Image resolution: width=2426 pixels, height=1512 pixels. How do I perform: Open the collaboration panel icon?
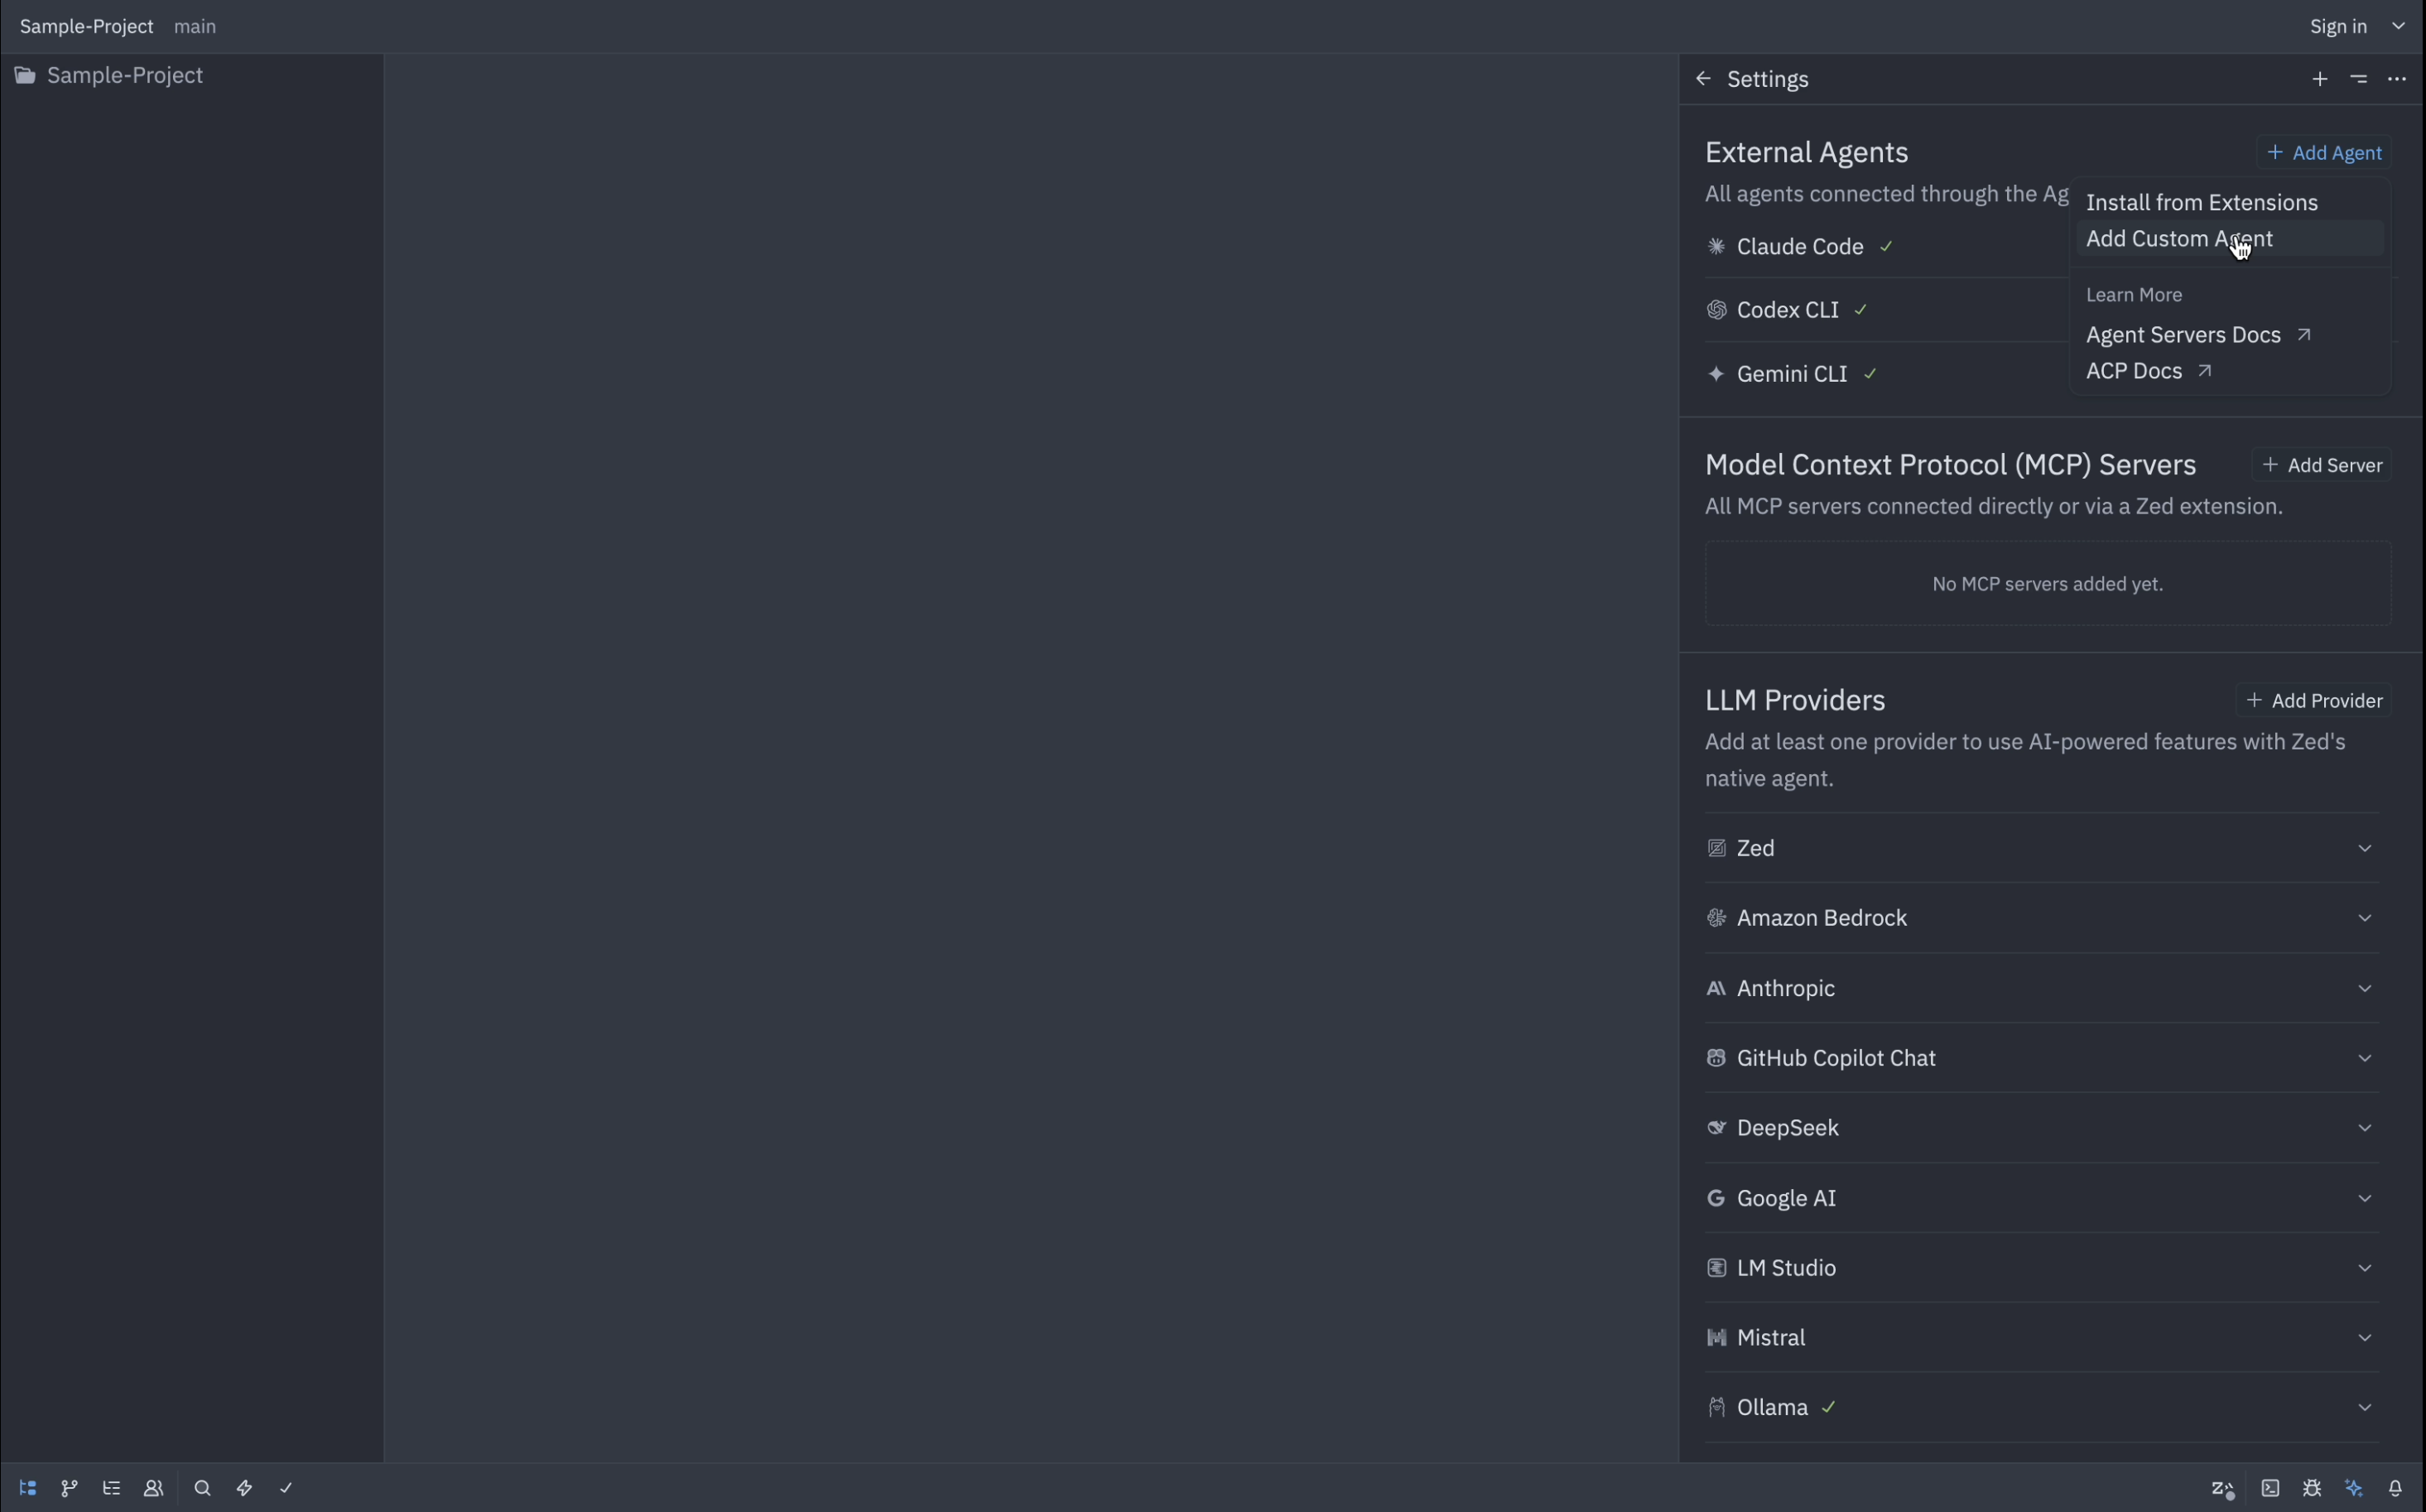point(153,1489)
